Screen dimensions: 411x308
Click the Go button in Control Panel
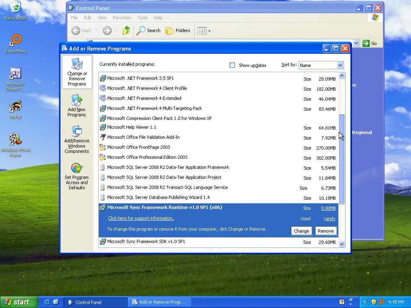pos(370,43)
